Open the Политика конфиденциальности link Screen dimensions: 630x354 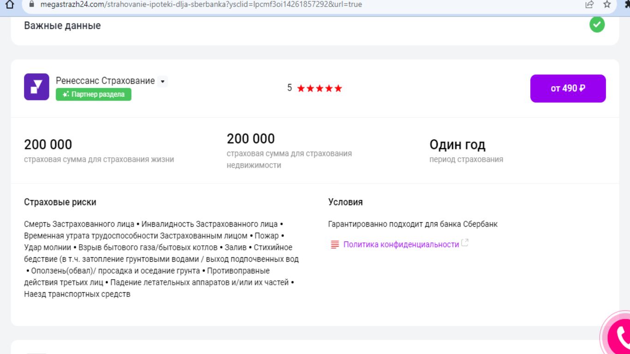pyautogui.click(x=401, y=244)
